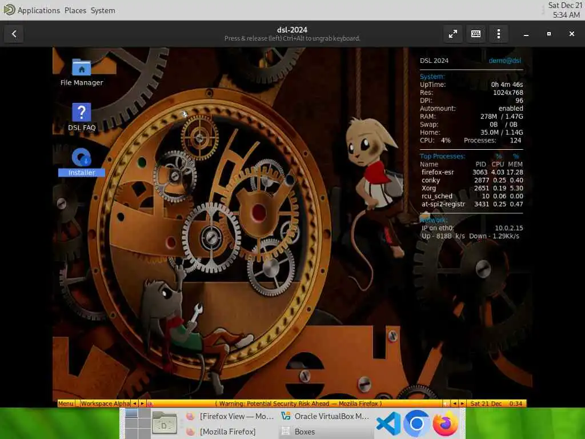Open the three-dot menu in Boxes header
This screenshot has width=585, height=439.
tap(499, 34)
